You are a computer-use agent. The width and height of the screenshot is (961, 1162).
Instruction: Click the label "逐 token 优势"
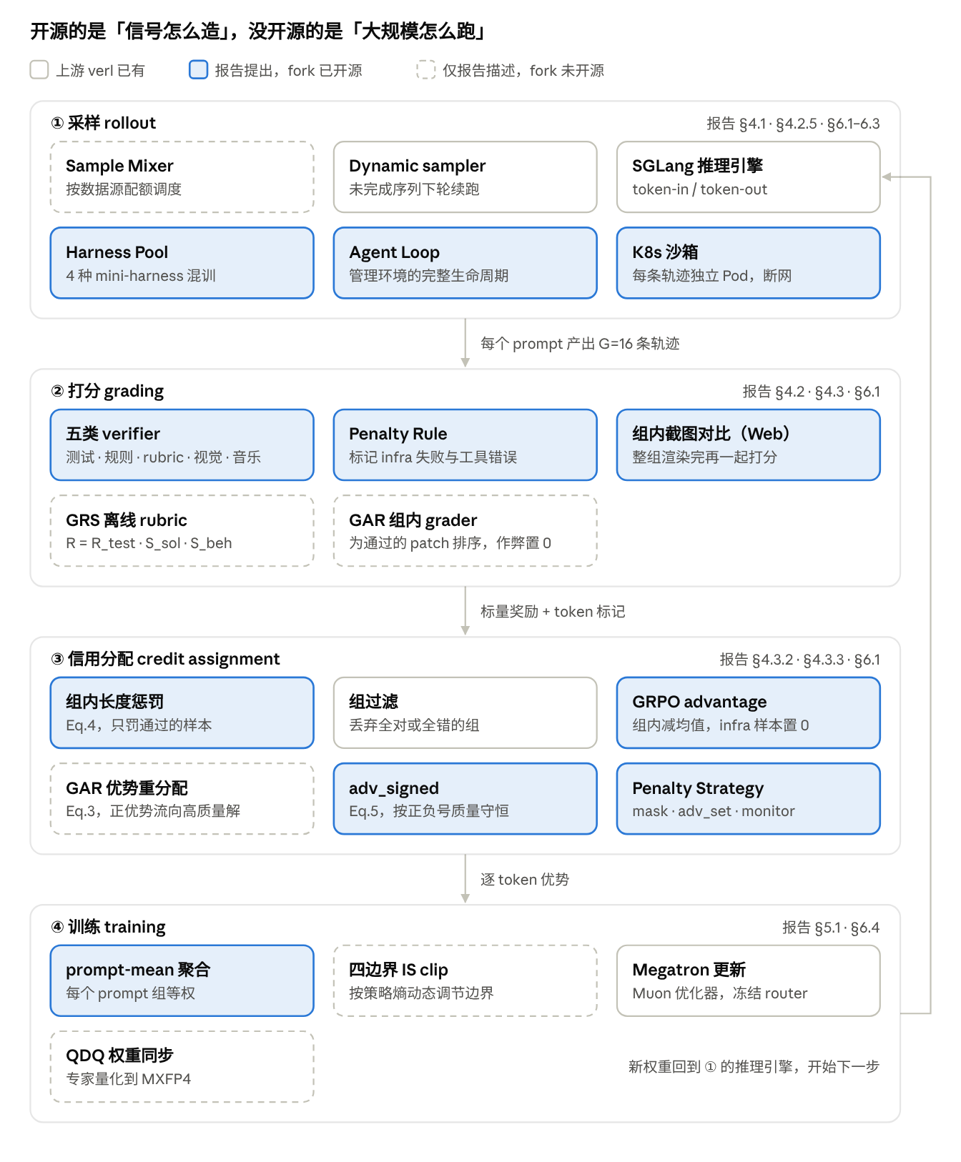click(x=525, y=880)
